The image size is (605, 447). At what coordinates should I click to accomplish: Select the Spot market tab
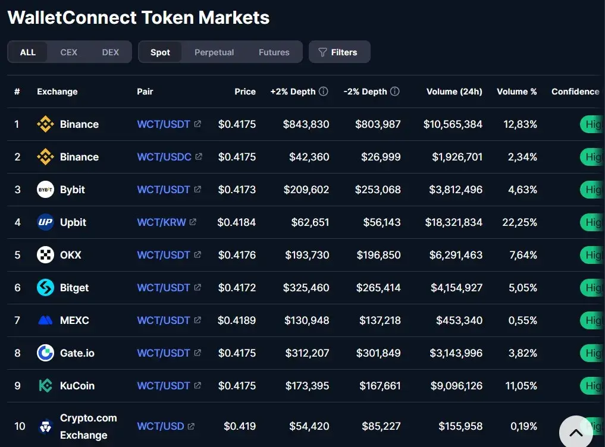160,52
